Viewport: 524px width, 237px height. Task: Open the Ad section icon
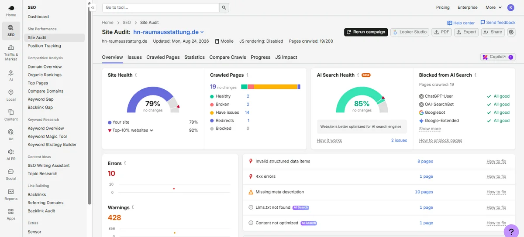(11, 135)
